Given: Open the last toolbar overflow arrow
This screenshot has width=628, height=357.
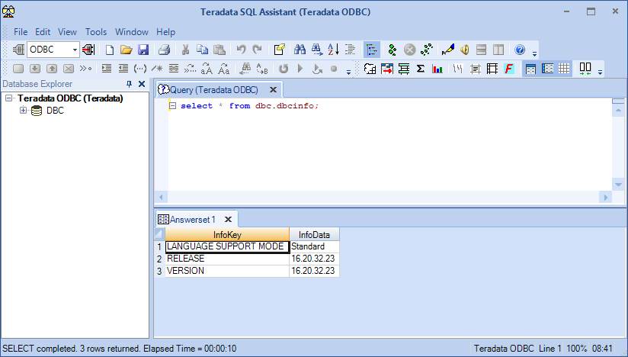Looking at the screenshot, I should click(600, 72).
